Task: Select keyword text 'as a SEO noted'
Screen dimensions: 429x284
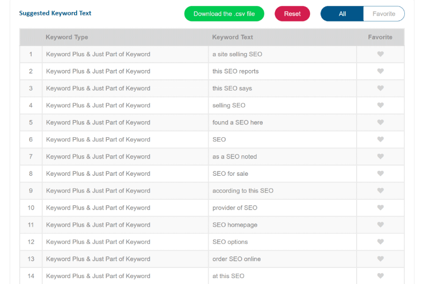Action: [x=235, y=156]
